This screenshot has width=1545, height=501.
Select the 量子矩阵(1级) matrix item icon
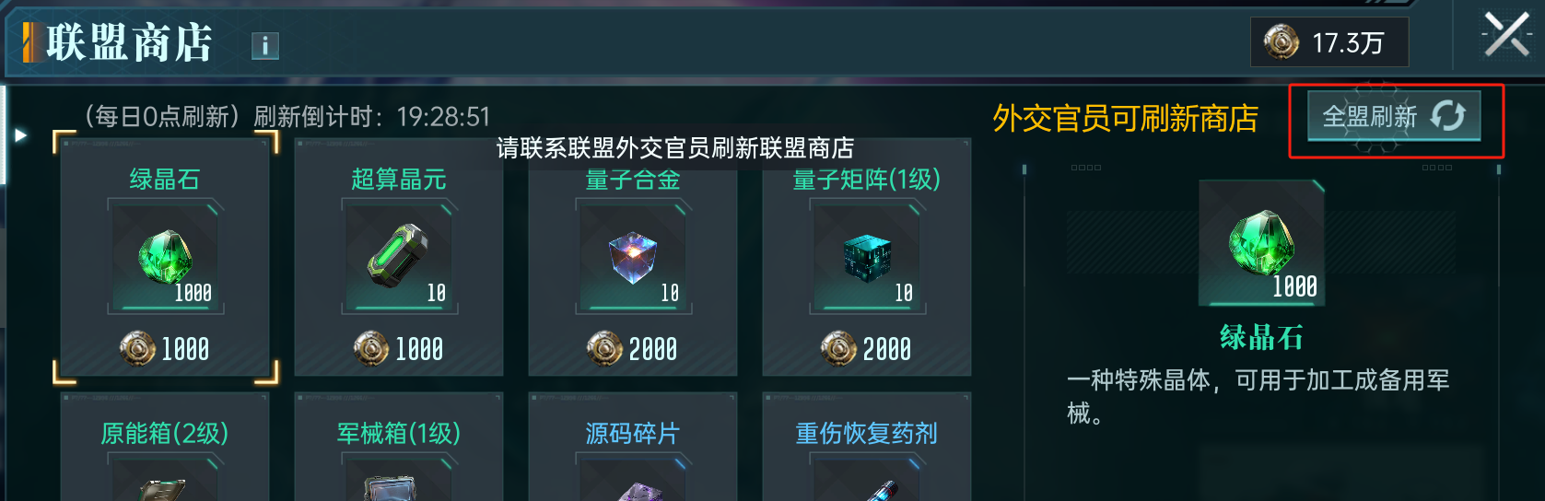point(867,257)
